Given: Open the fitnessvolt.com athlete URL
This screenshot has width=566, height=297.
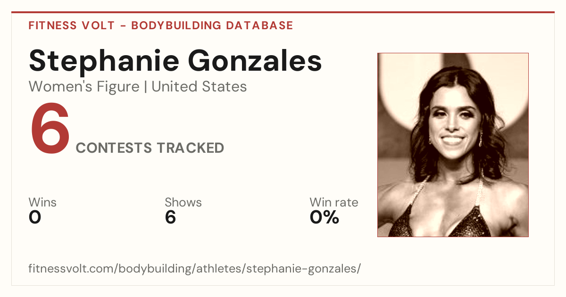Looking at the screenshot, I should click(195, 269).
